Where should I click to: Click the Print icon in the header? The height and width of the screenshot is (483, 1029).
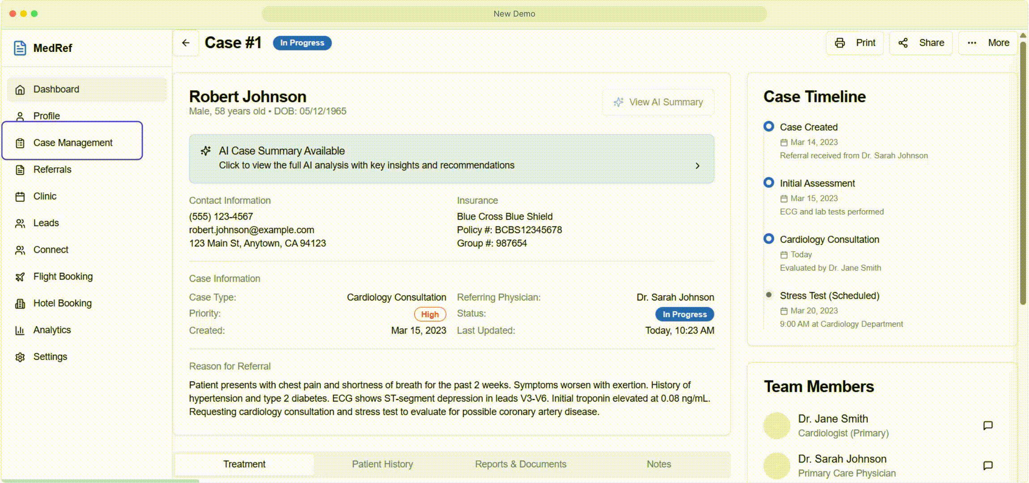[x=841, y=42]
